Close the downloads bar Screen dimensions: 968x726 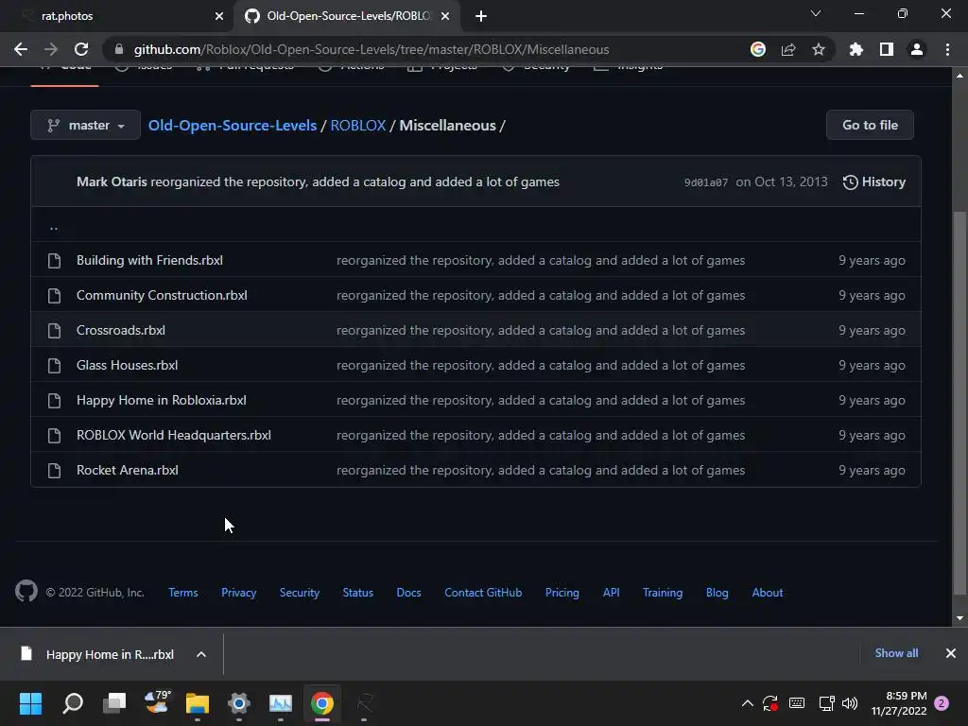951,653
